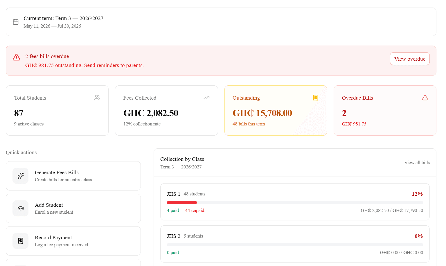Click the warning triangle in overdue alert banner
This screenshot has height=266, width=446.
pyautogui.click(x=17, y=57)
